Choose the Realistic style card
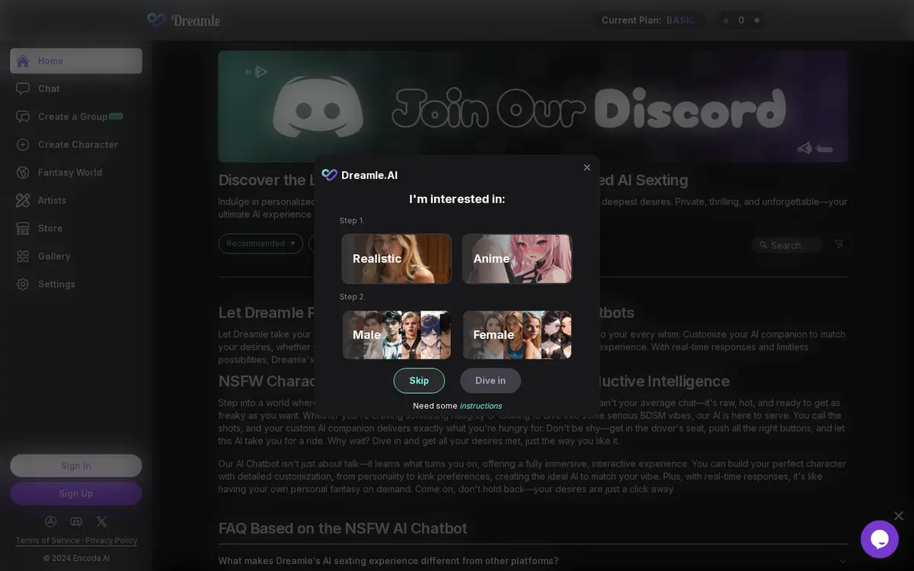914x571 pixels. point(396,259)
